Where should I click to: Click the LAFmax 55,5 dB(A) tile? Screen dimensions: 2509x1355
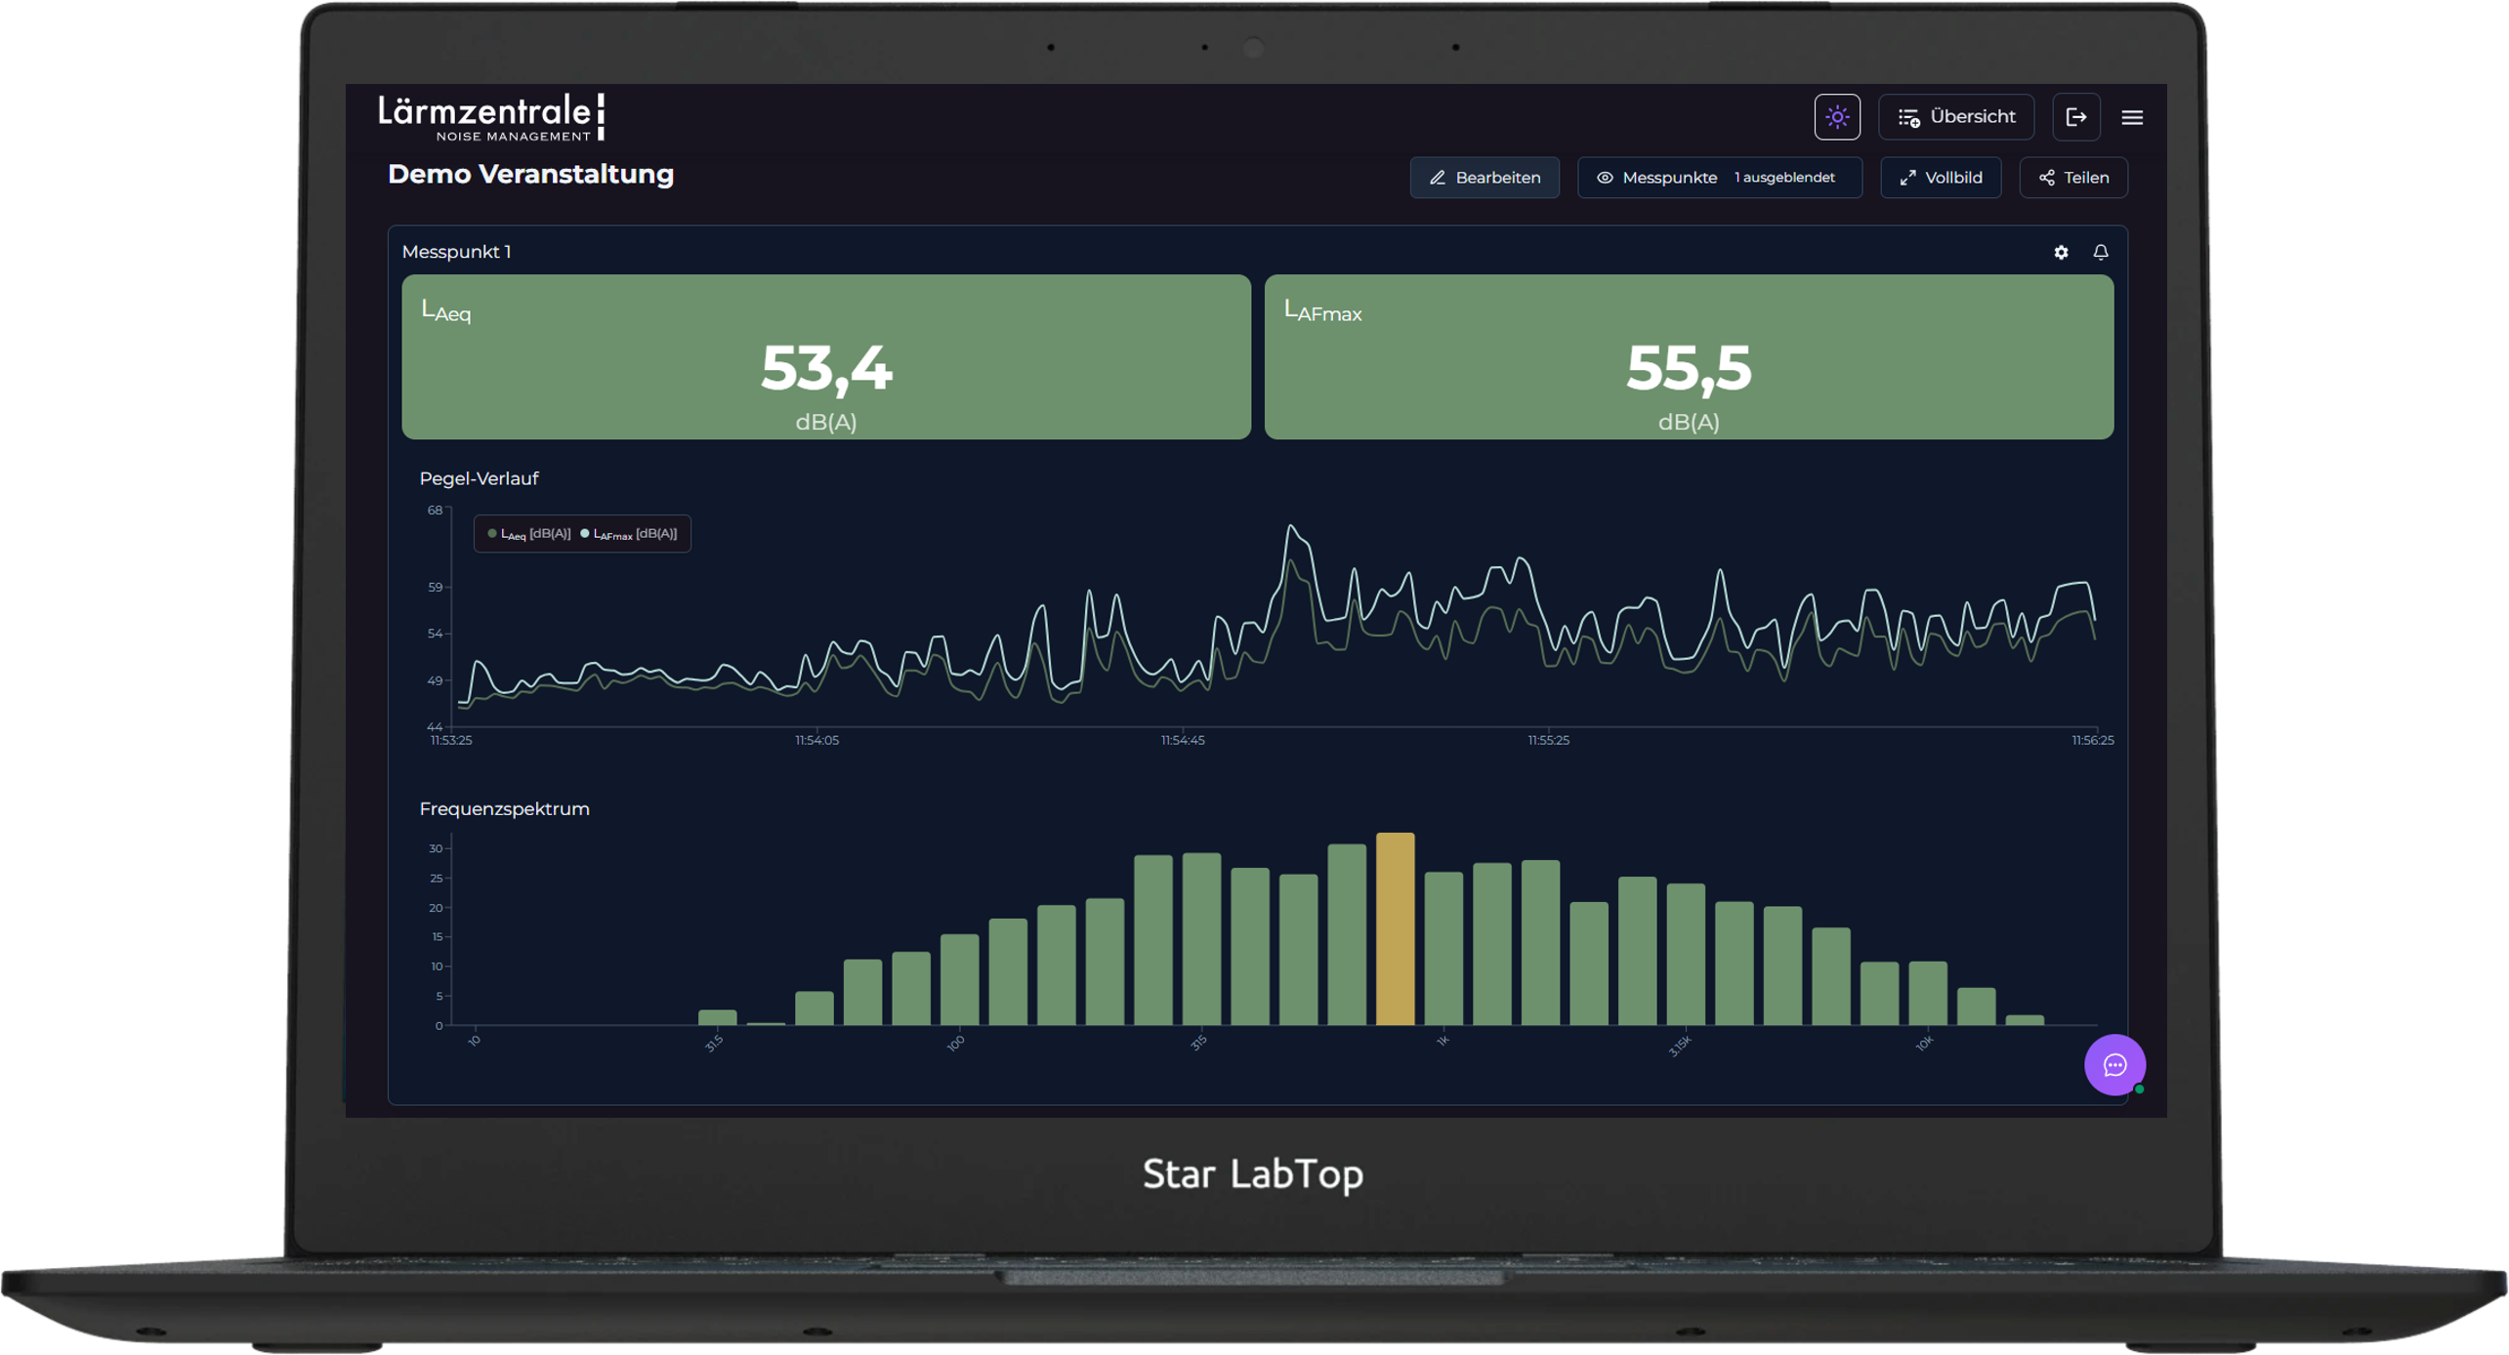(1688, 357)
